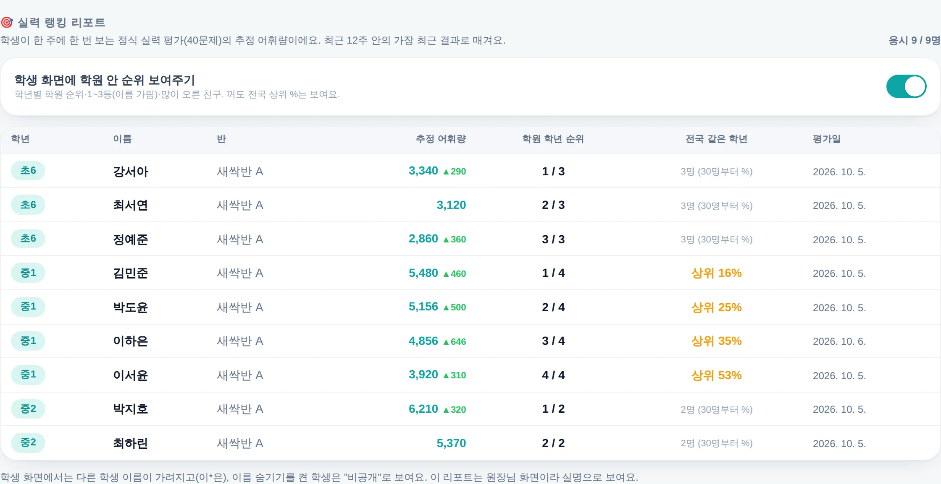This screenshot has width=941, height=484.
Task: Click the 중2 badge in 박지호's row
Action: click(28, 409)
